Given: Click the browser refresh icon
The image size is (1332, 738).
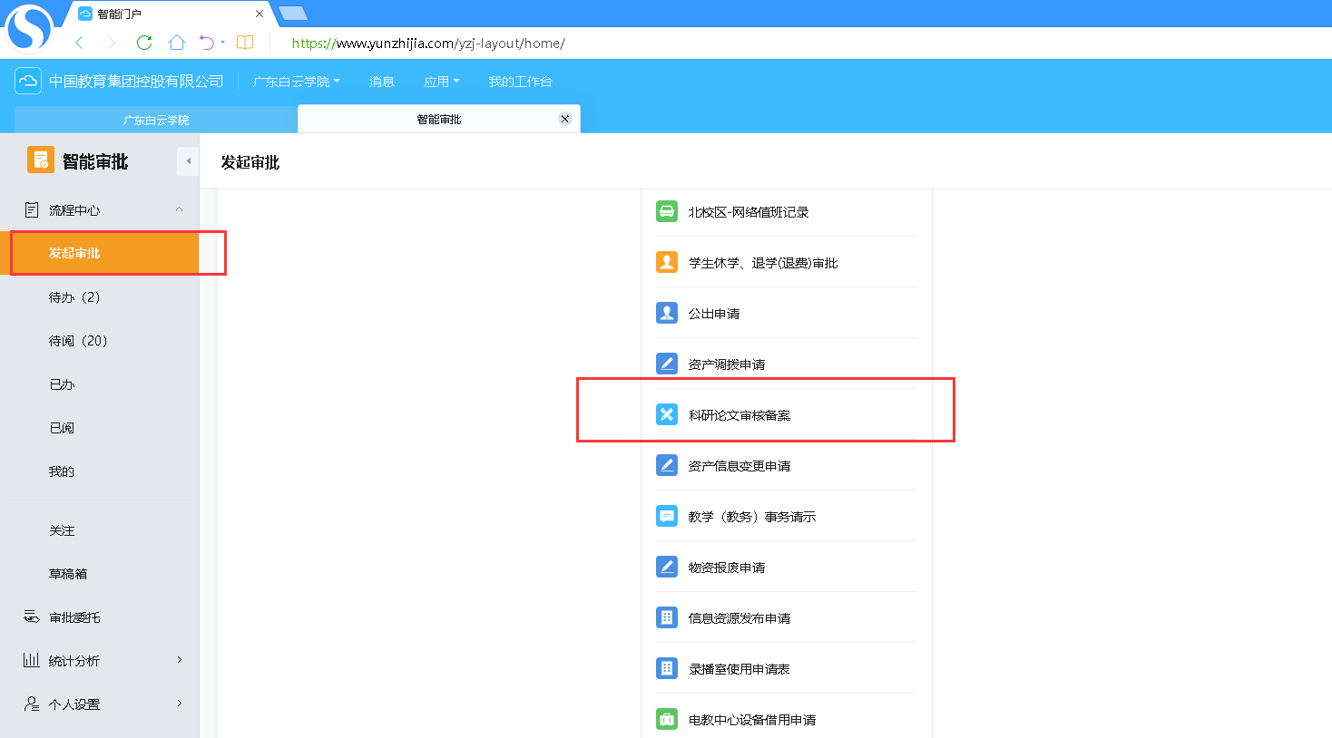Looking at the screenshot, I should [x=143, y=43].
